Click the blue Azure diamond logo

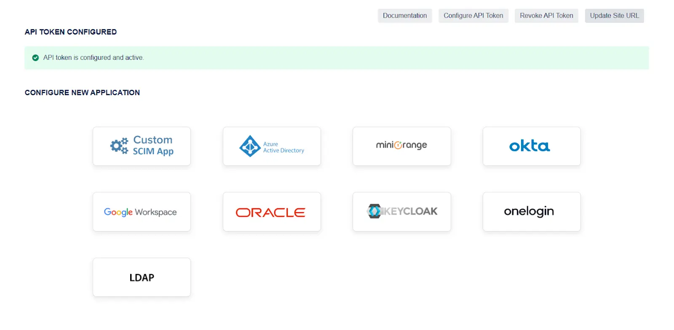click(x=250, y=146)
